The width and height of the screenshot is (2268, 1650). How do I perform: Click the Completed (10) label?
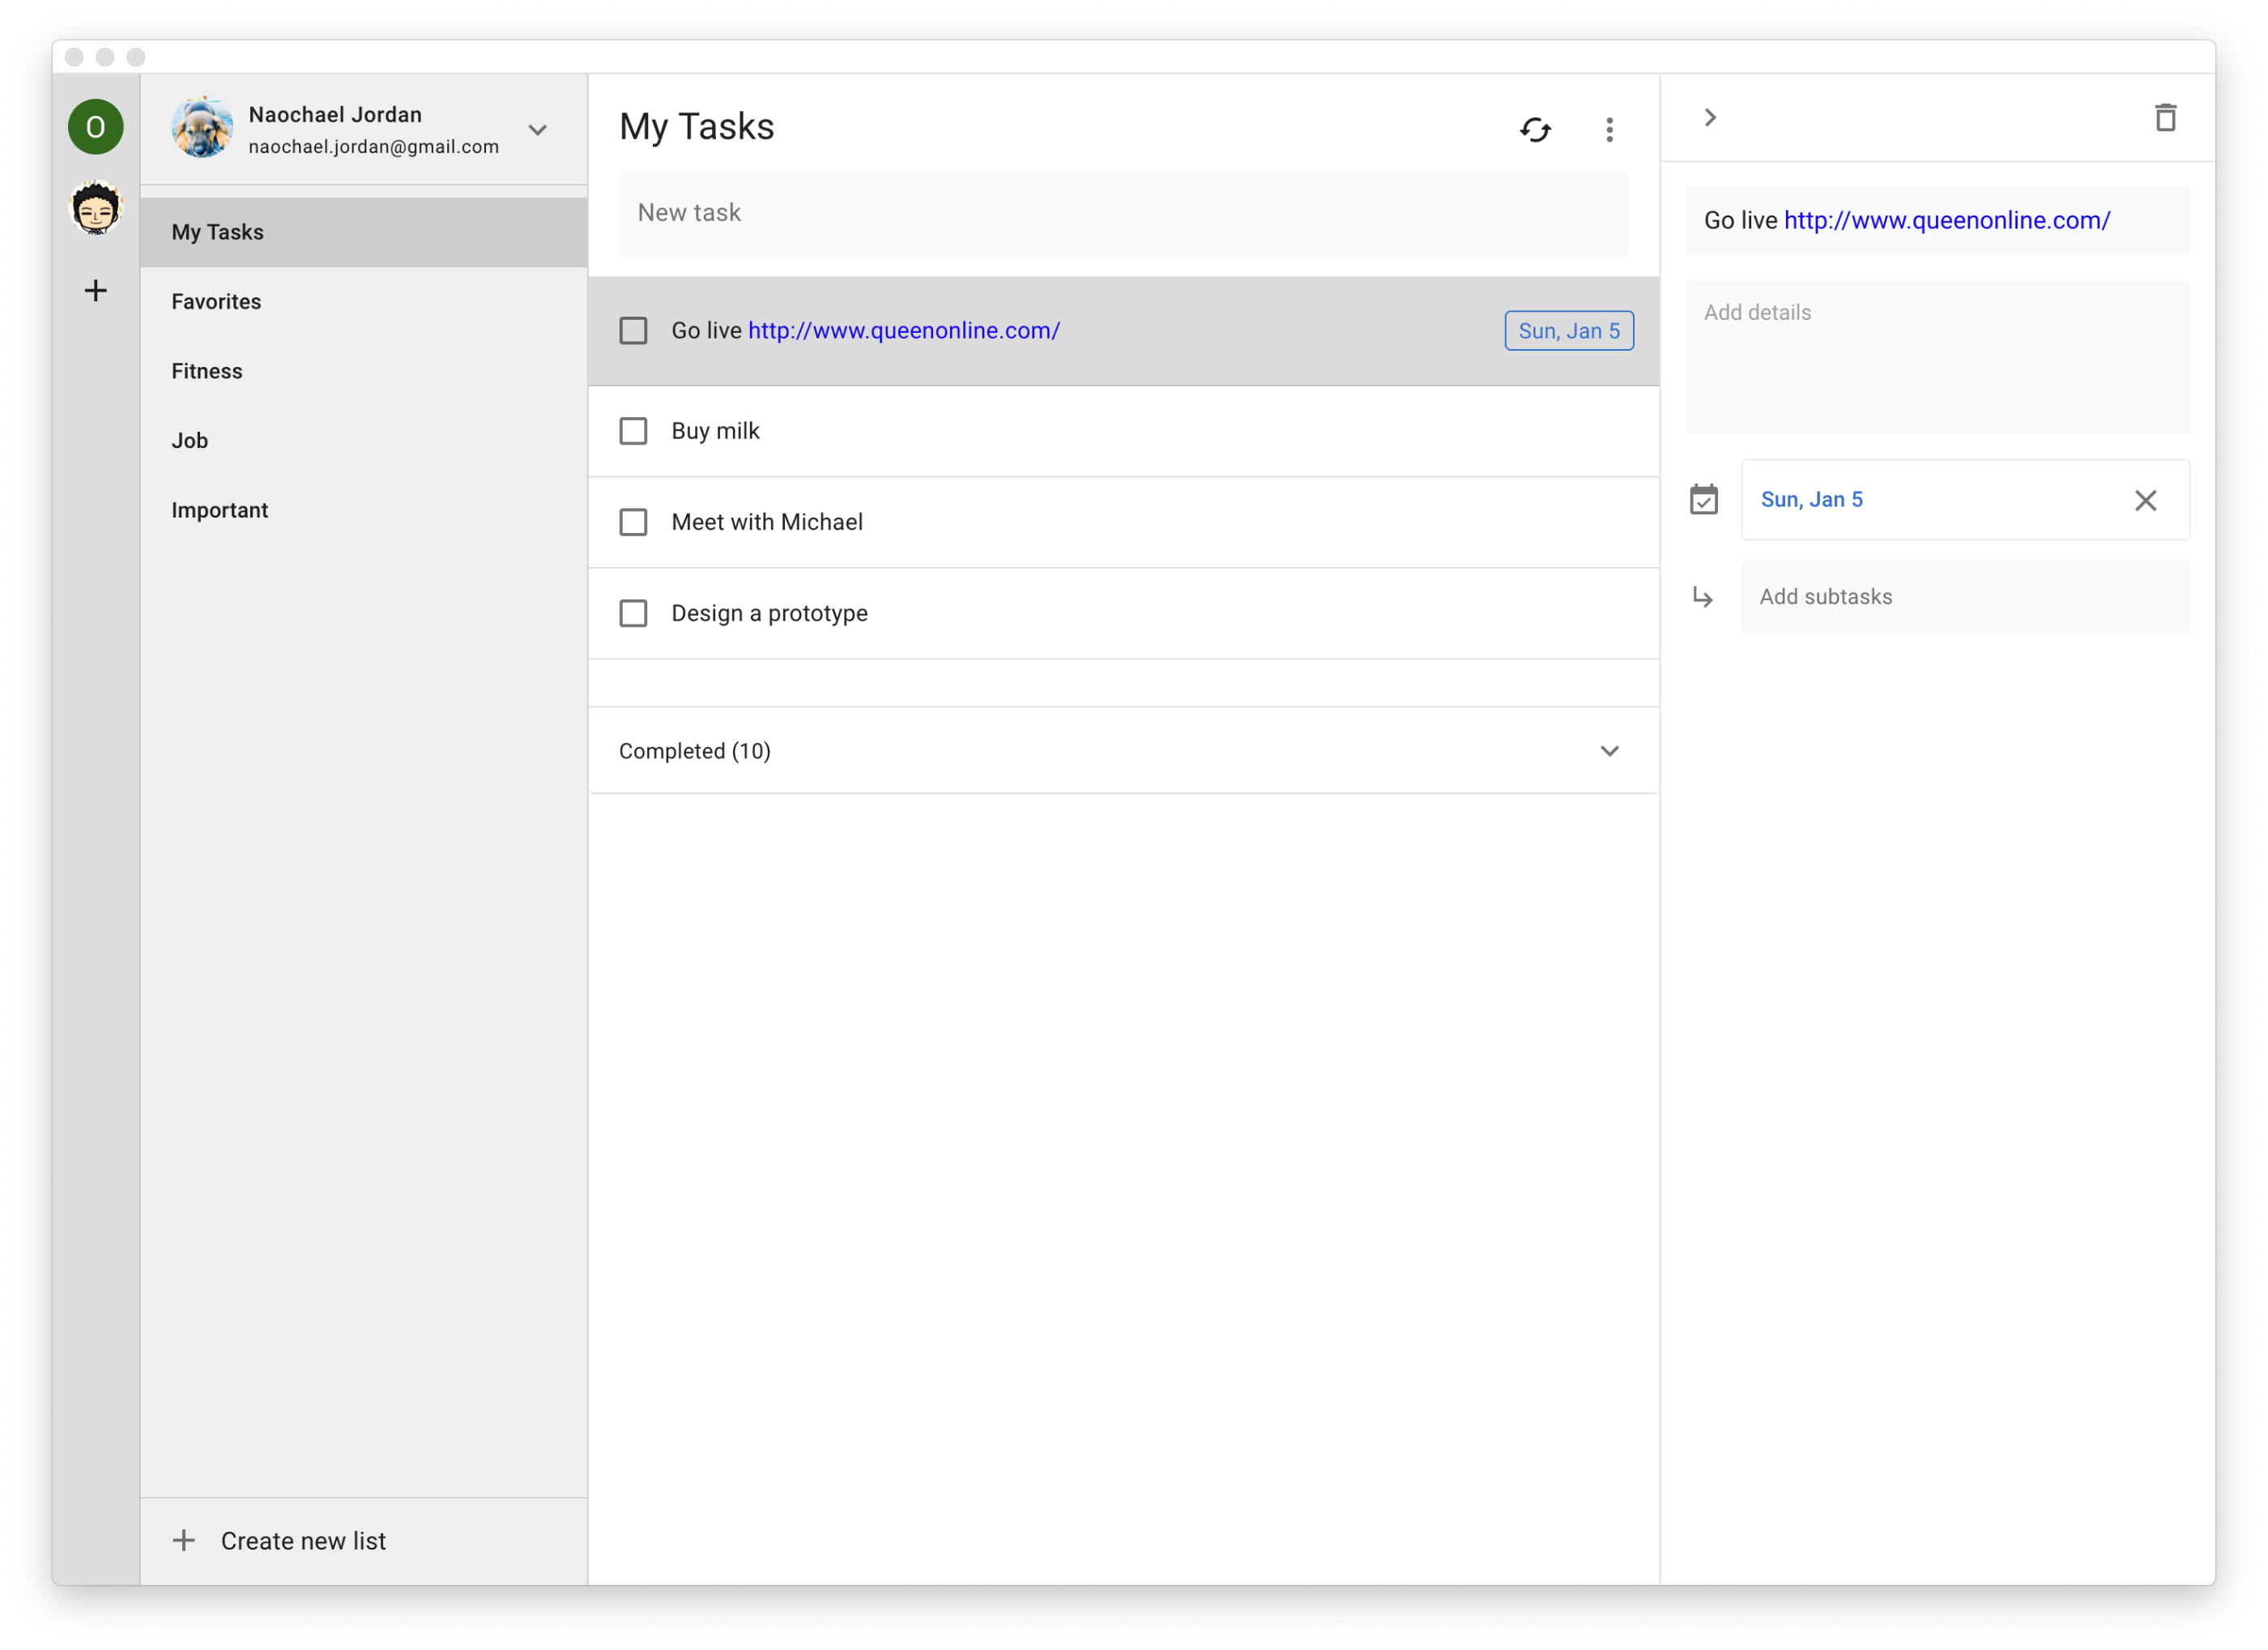coord(695,751)
